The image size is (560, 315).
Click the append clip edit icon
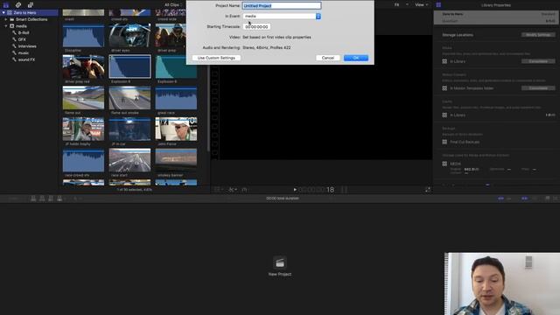pos(51,199)
